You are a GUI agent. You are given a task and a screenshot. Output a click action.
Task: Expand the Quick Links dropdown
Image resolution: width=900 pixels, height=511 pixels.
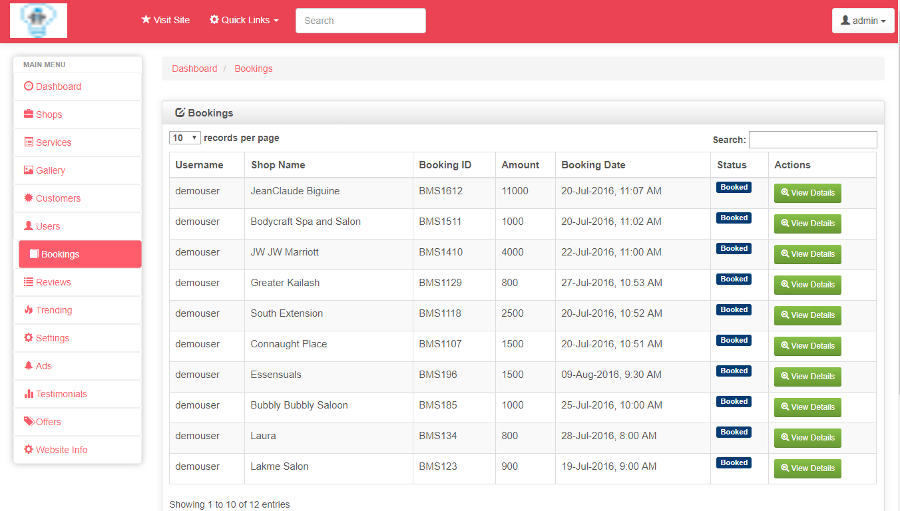point(244,20)
